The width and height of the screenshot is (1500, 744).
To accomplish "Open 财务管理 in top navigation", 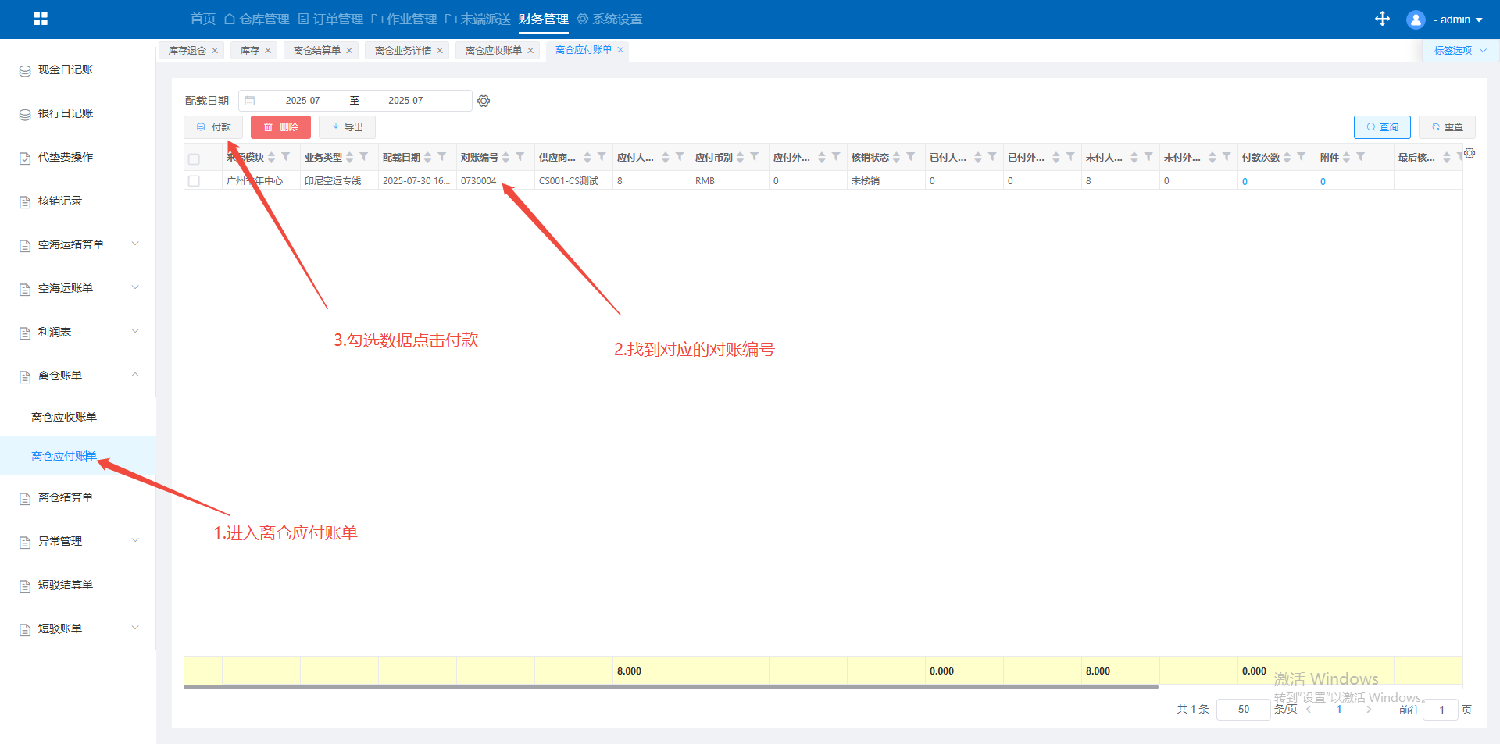I will click(x=543, y=20).
